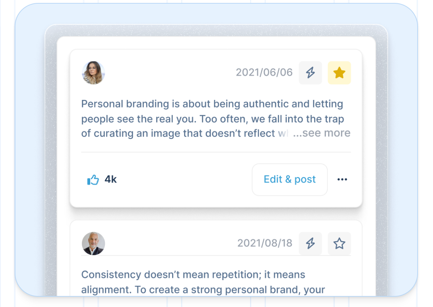The height and width of the screenshot is (307, 433).
Task: Click the woman's profile avatar
Action: tap(93, 73)
